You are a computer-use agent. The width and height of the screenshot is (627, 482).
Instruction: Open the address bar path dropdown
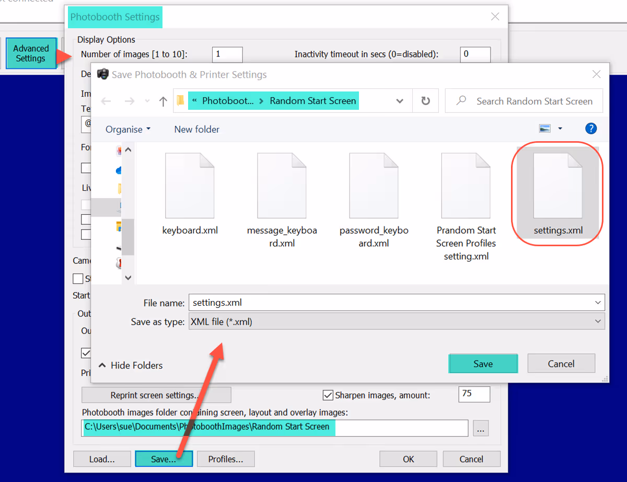click(x=400, y=101)
